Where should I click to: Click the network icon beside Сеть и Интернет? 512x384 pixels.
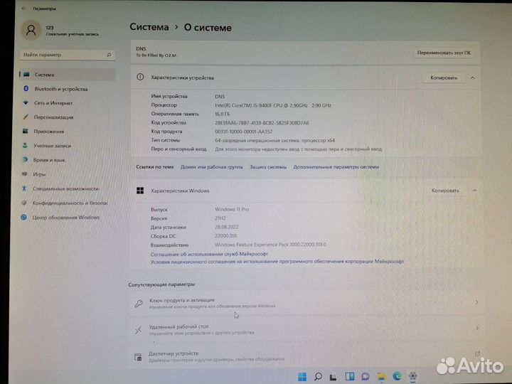pyautogui.click(x=26, y=103)
